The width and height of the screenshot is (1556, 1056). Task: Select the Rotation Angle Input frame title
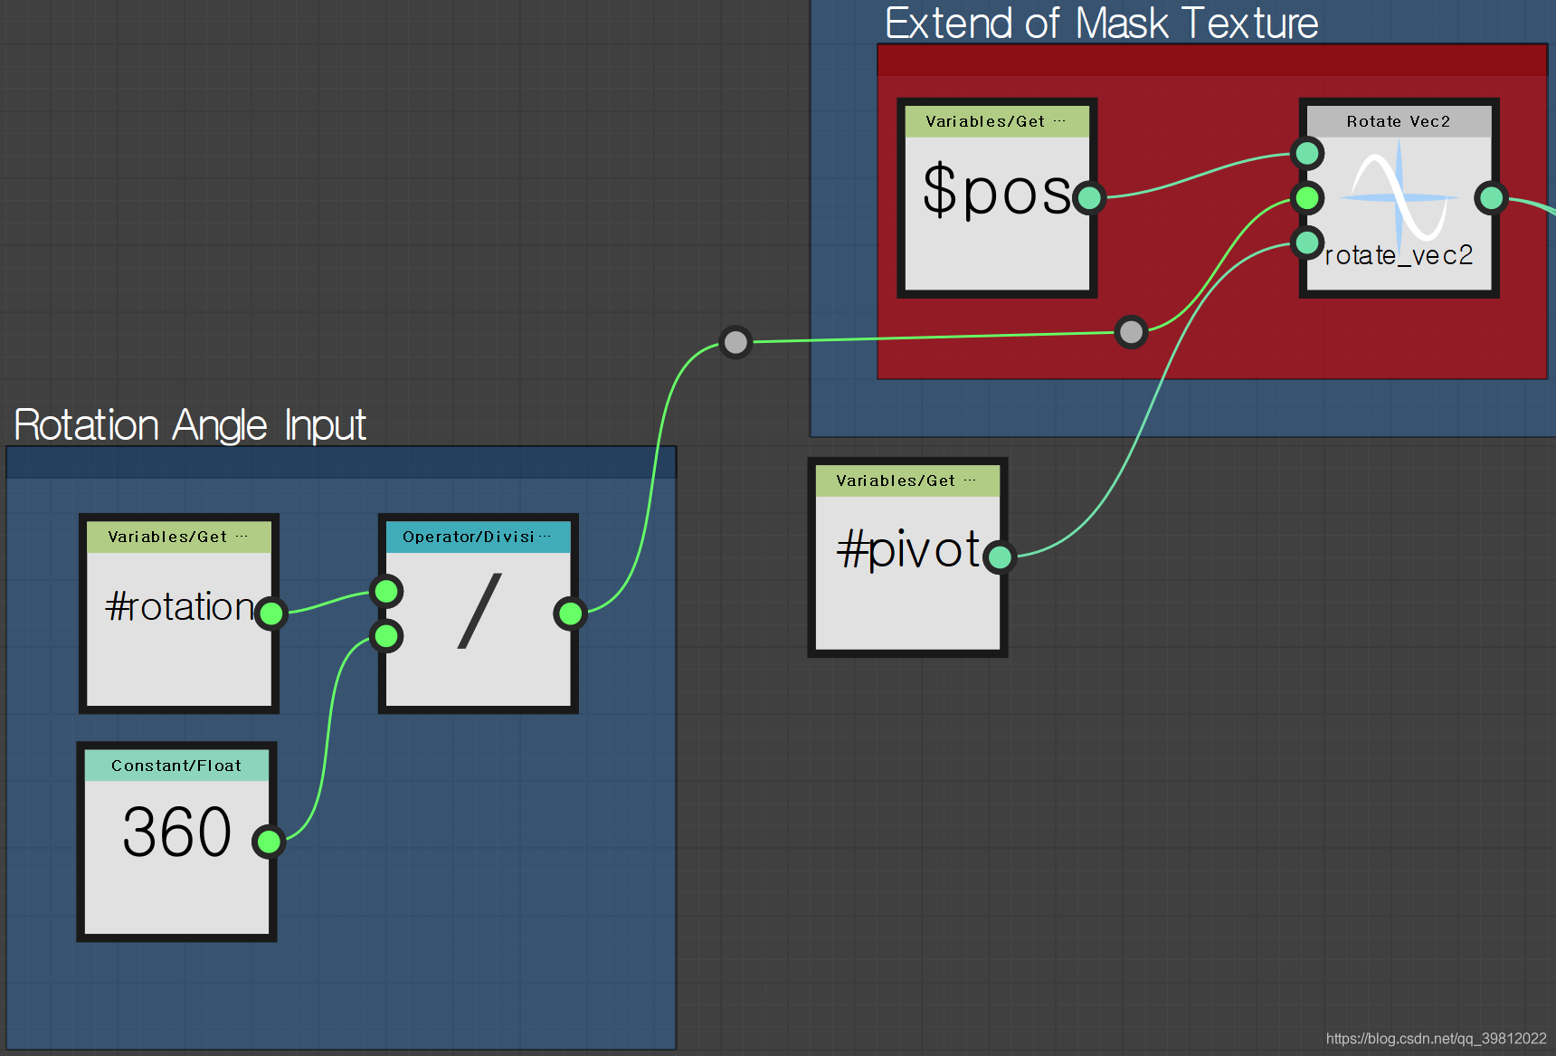190,425
